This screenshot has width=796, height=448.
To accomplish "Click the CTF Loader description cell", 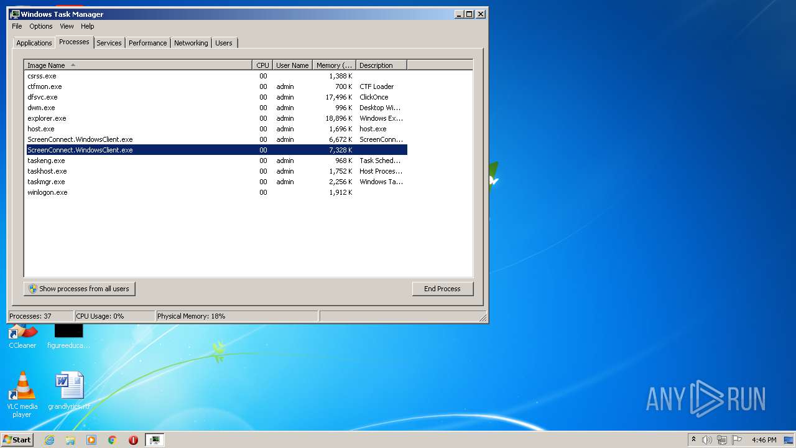I will coord(377,86).
